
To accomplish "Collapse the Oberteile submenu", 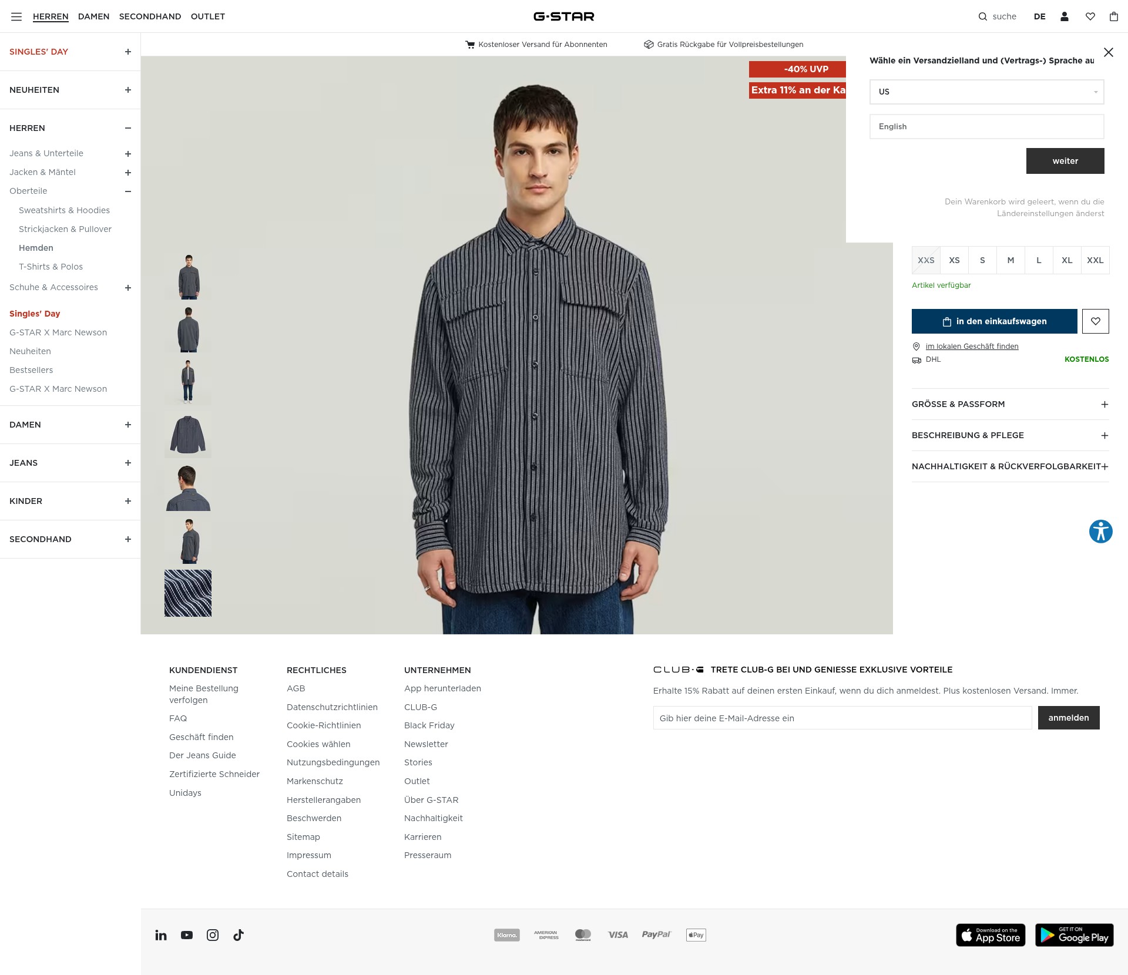I will click(128, 191).
